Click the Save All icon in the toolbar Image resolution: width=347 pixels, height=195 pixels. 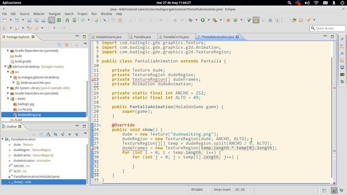tap(36, 21)
